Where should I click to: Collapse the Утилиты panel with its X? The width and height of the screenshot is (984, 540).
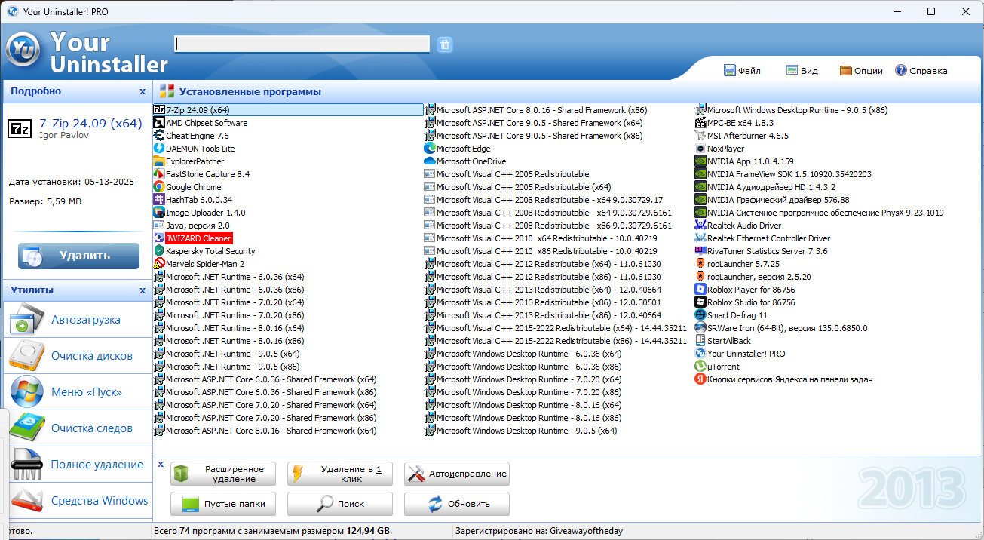click(x=143, y=290)
